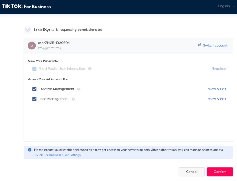Click the LeadSync app icon
This screenshot has height=181, width=237.
[28, 30]
